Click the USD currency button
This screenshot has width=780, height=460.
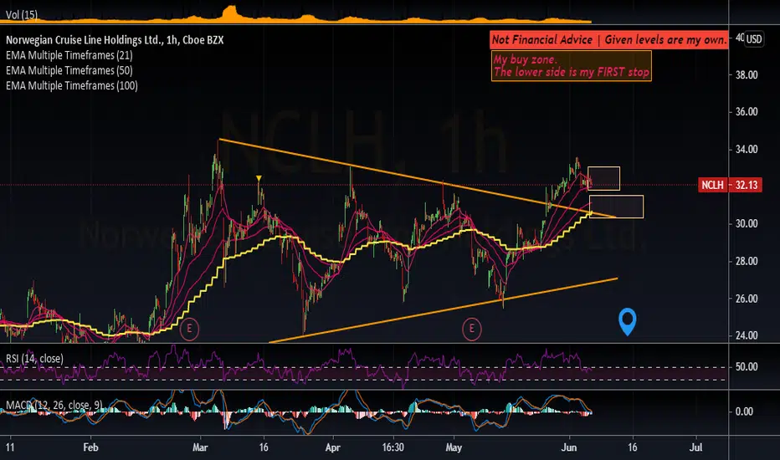(x=753, y=39)
